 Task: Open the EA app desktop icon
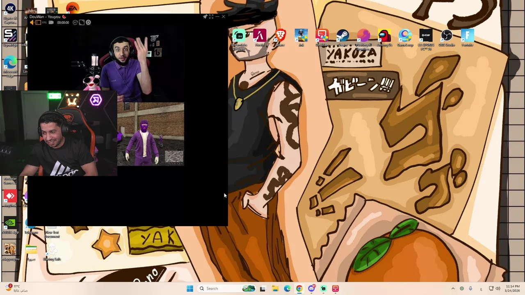[72, 8]
